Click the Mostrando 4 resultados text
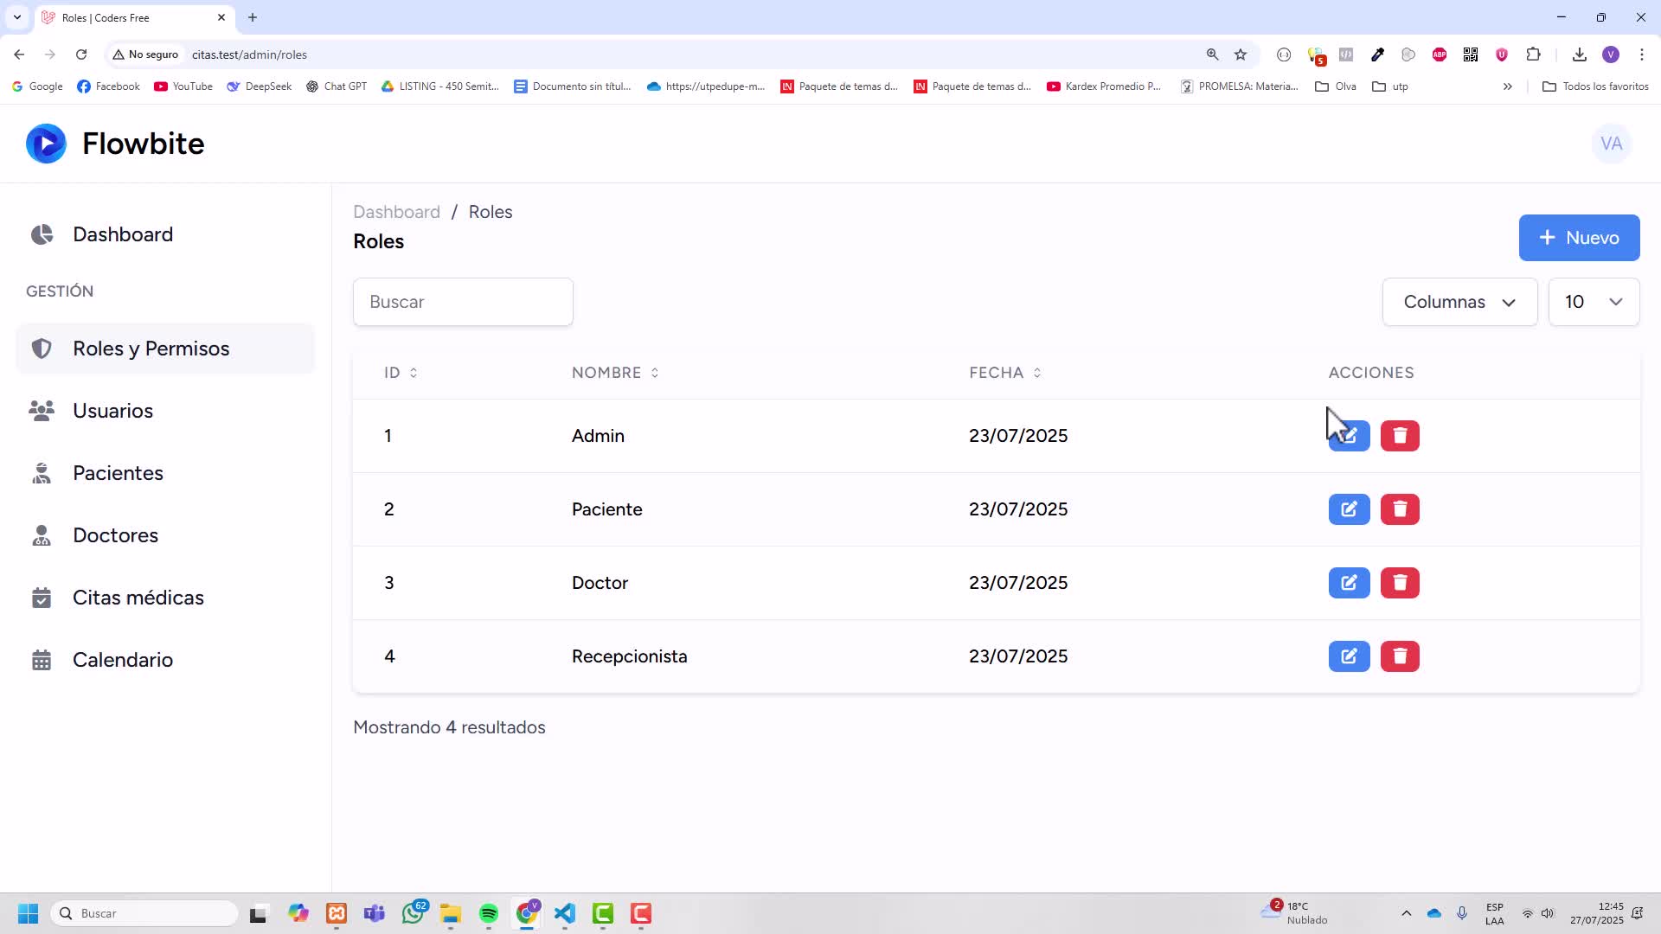The width and height of the screenshot is (1661, 934). coord(449,727)
